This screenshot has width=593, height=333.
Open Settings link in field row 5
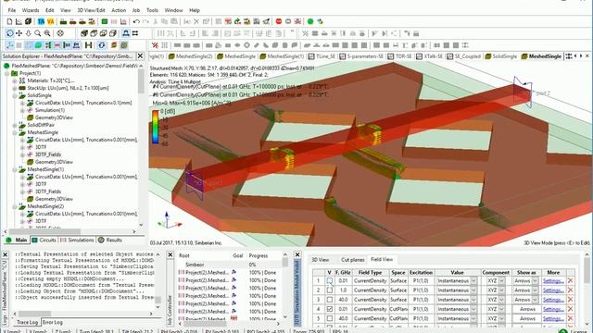[553, 318]
